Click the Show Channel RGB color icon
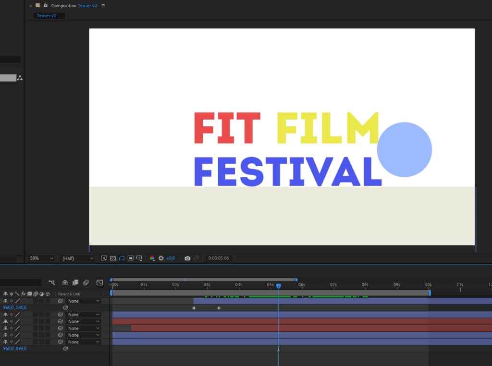Viewport: 492px width, 366px height. (x=152, y=258)
